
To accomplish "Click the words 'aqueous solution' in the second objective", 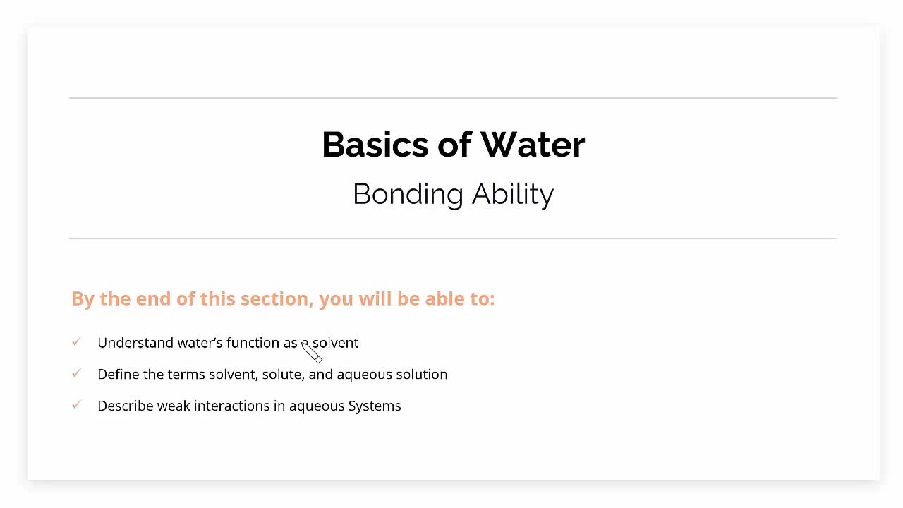I will [x=392, y=374].
